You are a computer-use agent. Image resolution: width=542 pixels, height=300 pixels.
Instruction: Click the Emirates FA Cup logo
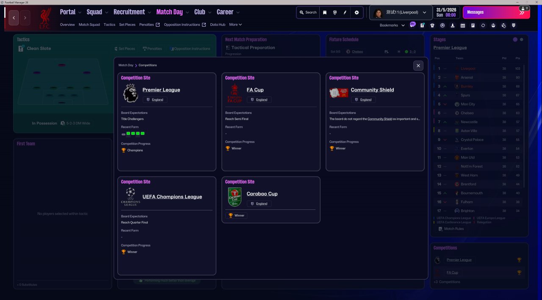pos(235,93)
